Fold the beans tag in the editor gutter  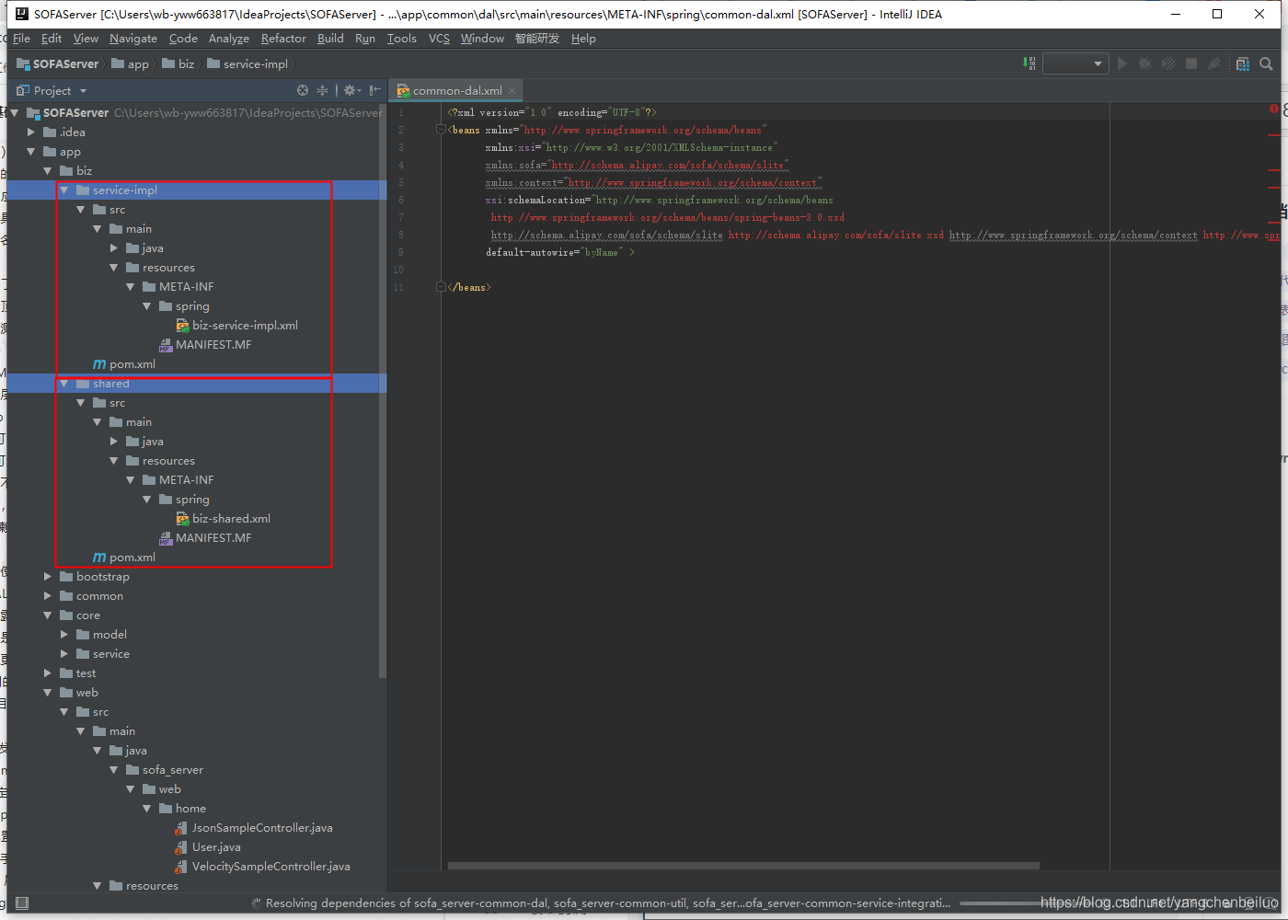coord(441,130)
